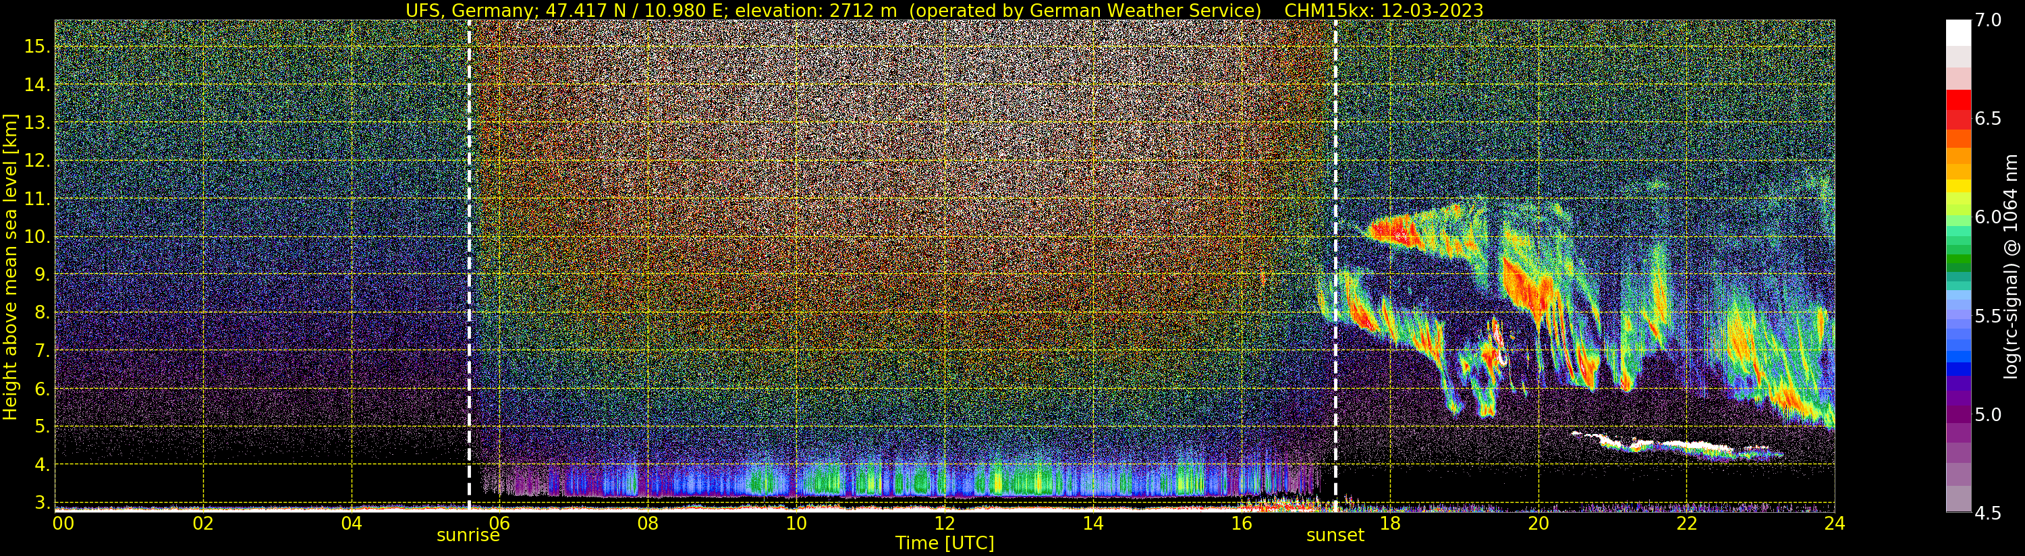Click the colorbar value '4.5'
2025x556 pixels.
click(1987, 513)
